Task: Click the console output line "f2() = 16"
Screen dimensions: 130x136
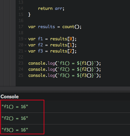Action: 15,118
